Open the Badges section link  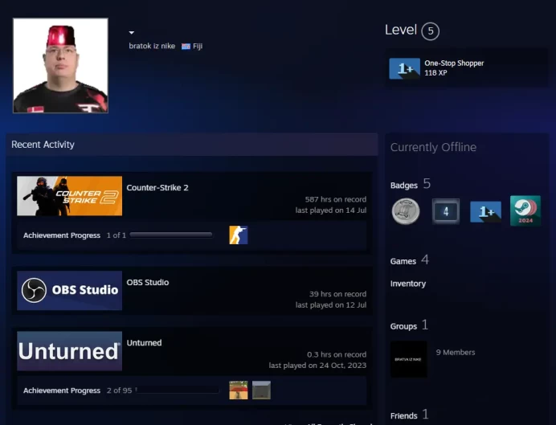click(404, 186)
